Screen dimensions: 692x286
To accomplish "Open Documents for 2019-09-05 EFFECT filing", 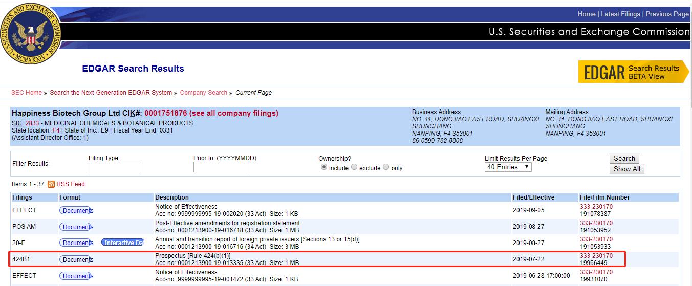I will 76,210.
